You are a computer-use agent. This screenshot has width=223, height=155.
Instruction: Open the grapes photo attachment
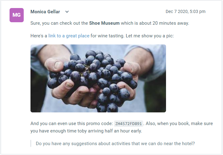[x=98, y=78]
